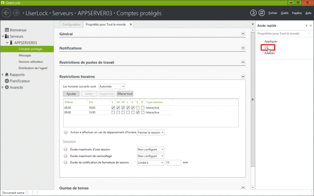Screen dimensions: 314x196
Task: Open the Fermer la session dropdown
Action: click(x=151, y=132)
